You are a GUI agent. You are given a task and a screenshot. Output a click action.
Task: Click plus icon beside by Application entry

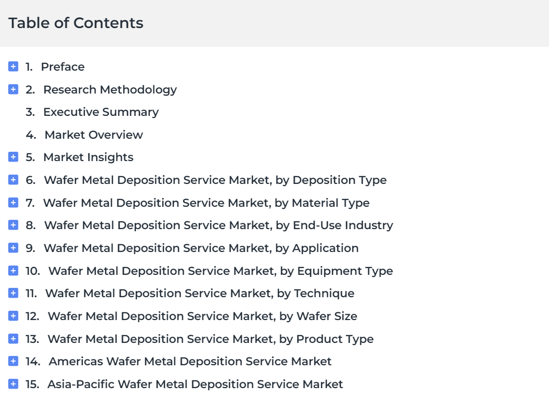(x=14, y=248)
